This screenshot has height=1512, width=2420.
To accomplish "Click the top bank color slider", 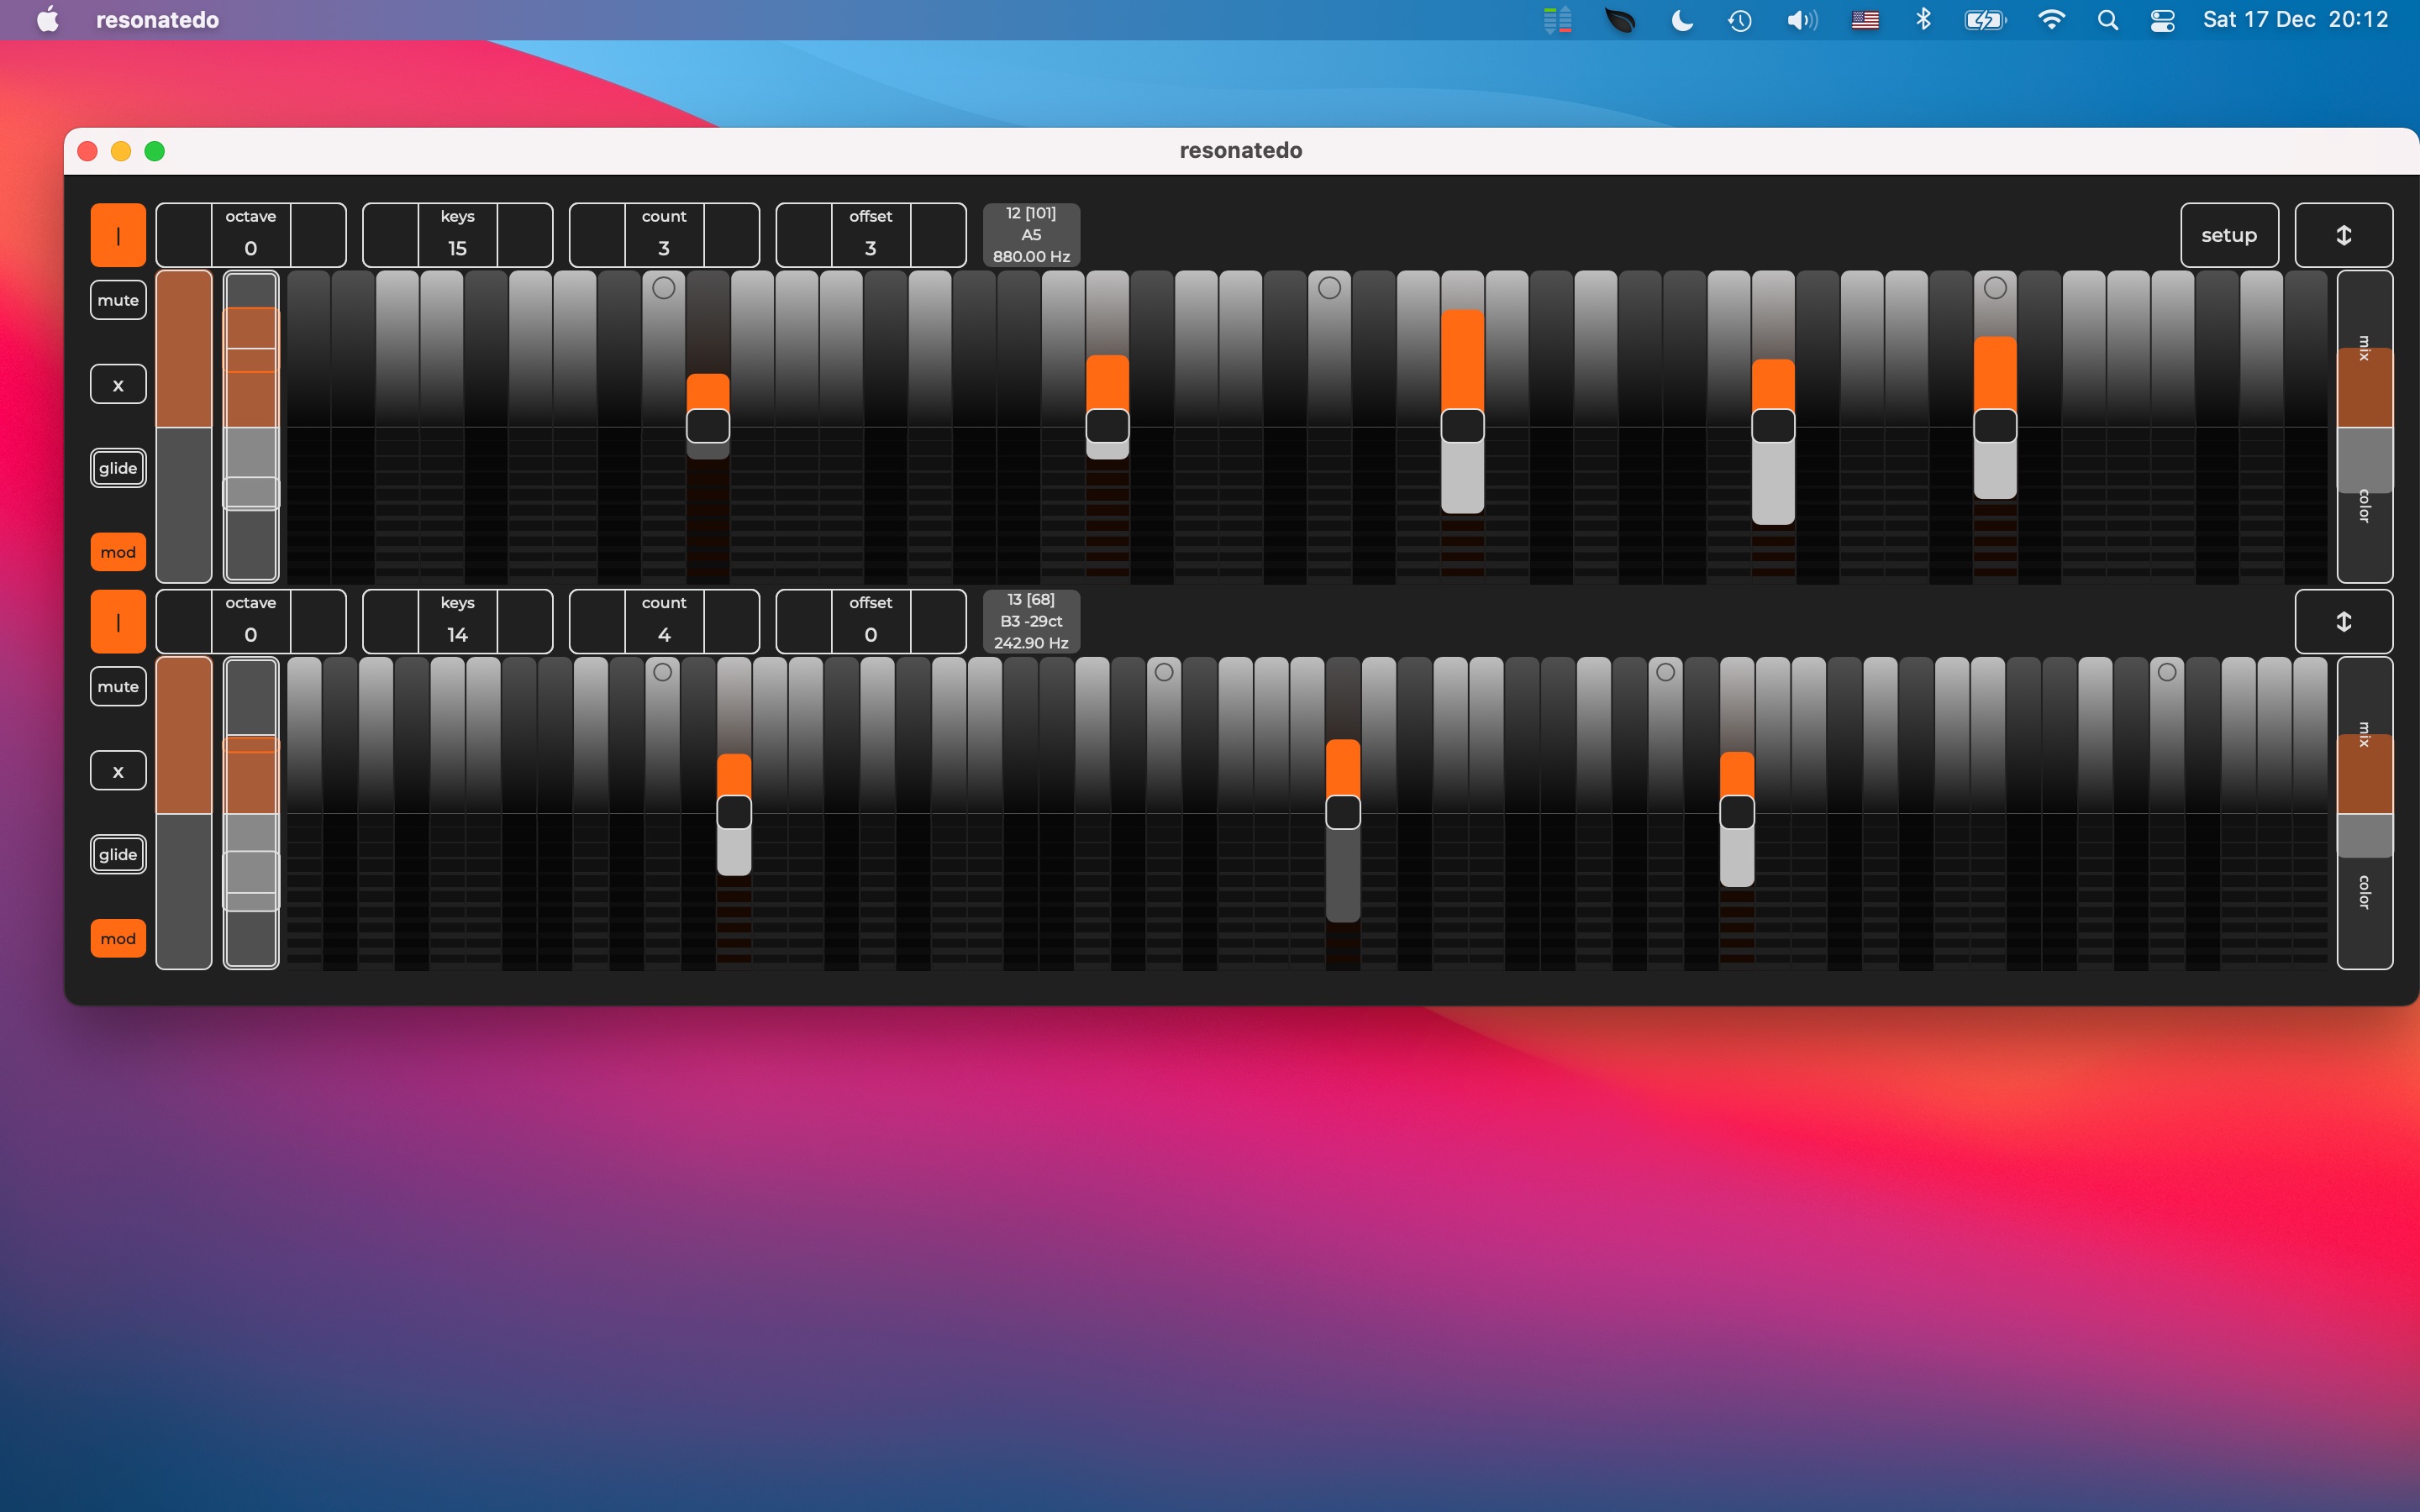I will click(x=2364, y=505).
